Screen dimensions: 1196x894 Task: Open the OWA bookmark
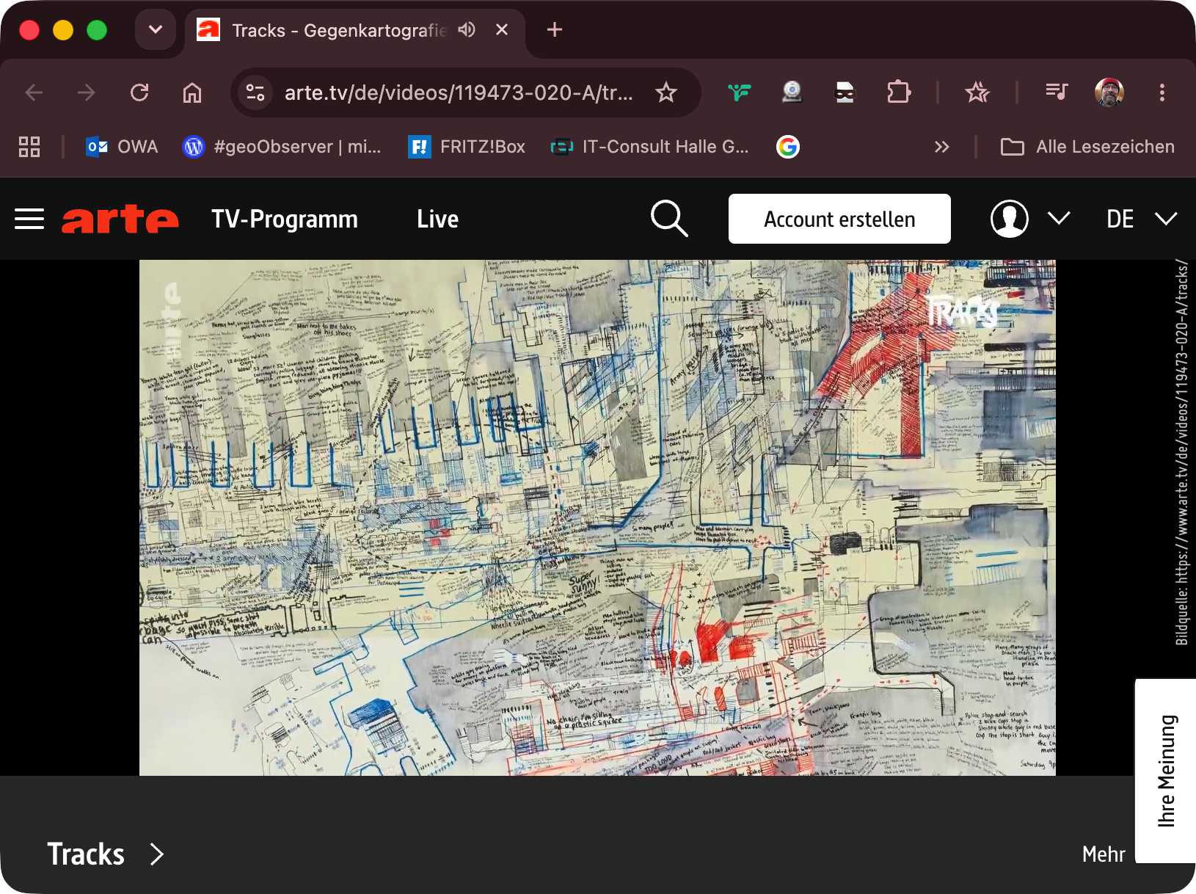121,147
